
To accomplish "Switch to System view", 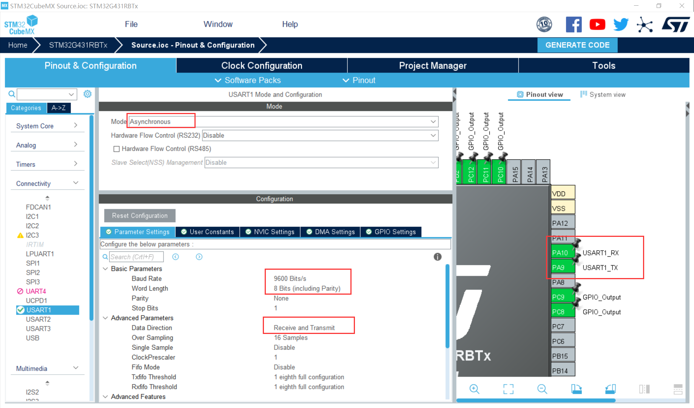I will point(603,94).
